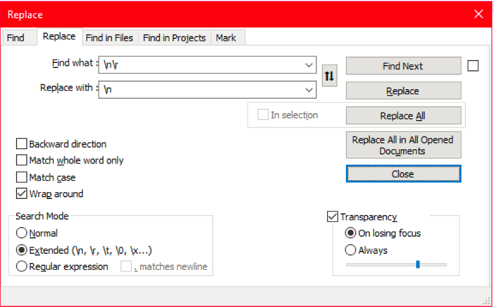
Task: Uncheck the Wrap around checkbox
Action: click(x=21, y=194)
